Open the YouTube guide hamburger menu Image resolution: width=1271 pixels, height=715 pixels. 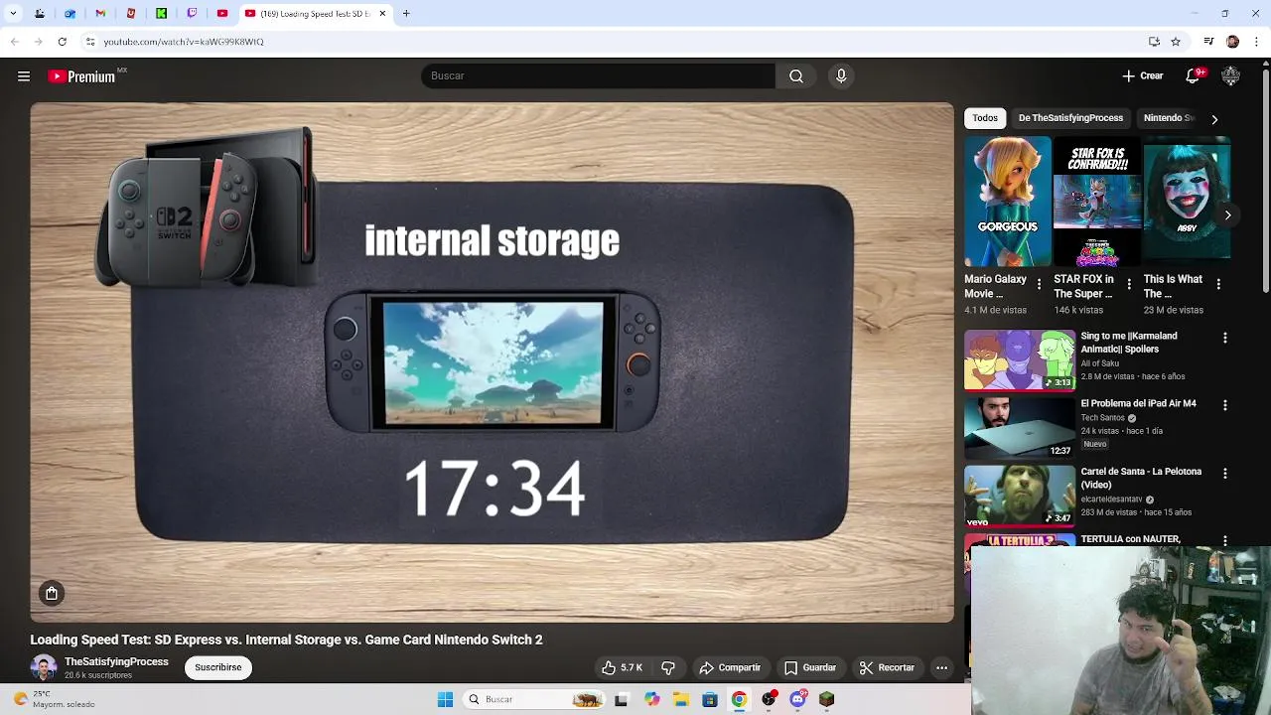(x=24, y=76)
